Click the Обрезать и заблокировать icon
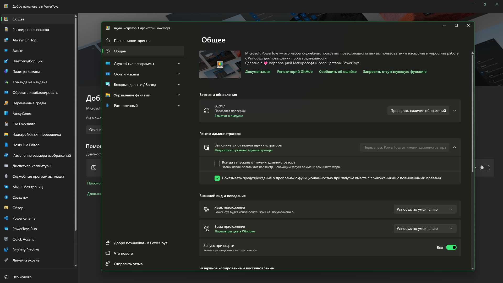This screenshot has width=503, height=283. coord(6,92)
